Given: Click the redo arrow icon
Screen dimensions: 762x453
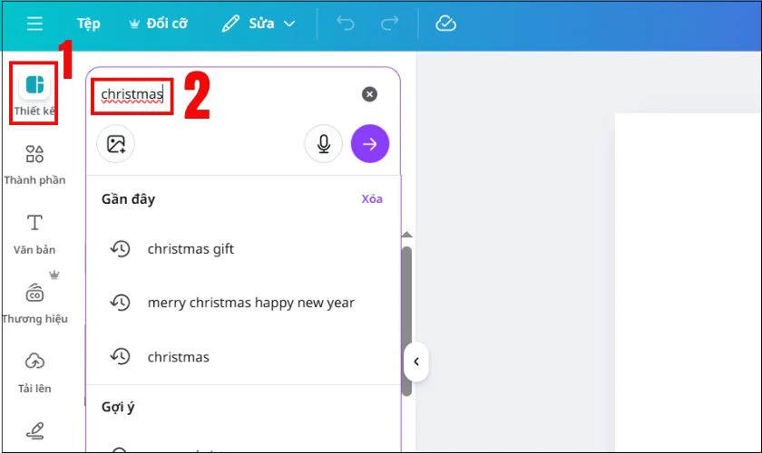Looking at the screenshot, I should point(388,24).
